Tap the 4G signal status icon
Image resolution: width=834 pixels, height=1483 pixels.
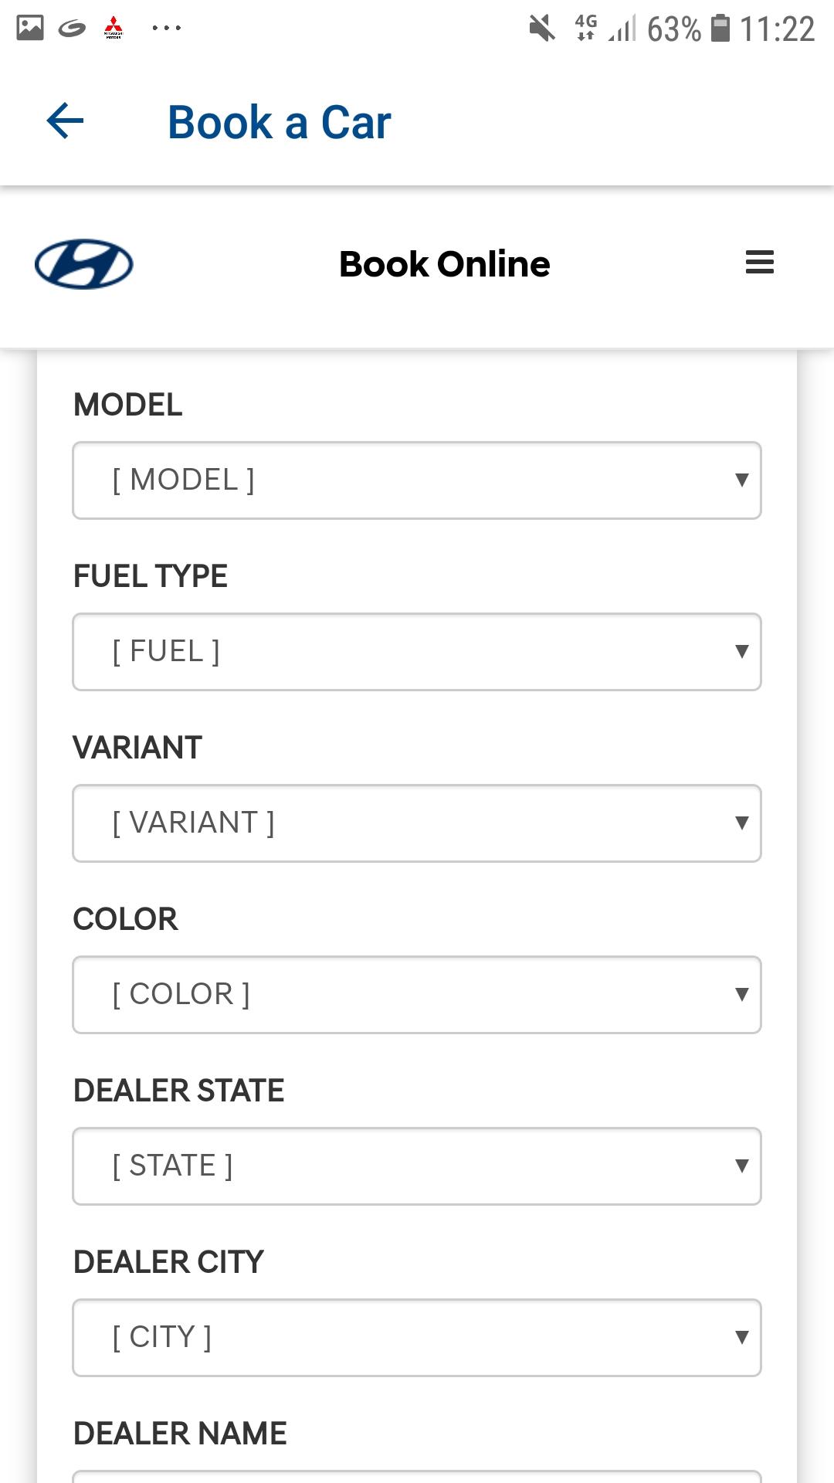(586, 28)
